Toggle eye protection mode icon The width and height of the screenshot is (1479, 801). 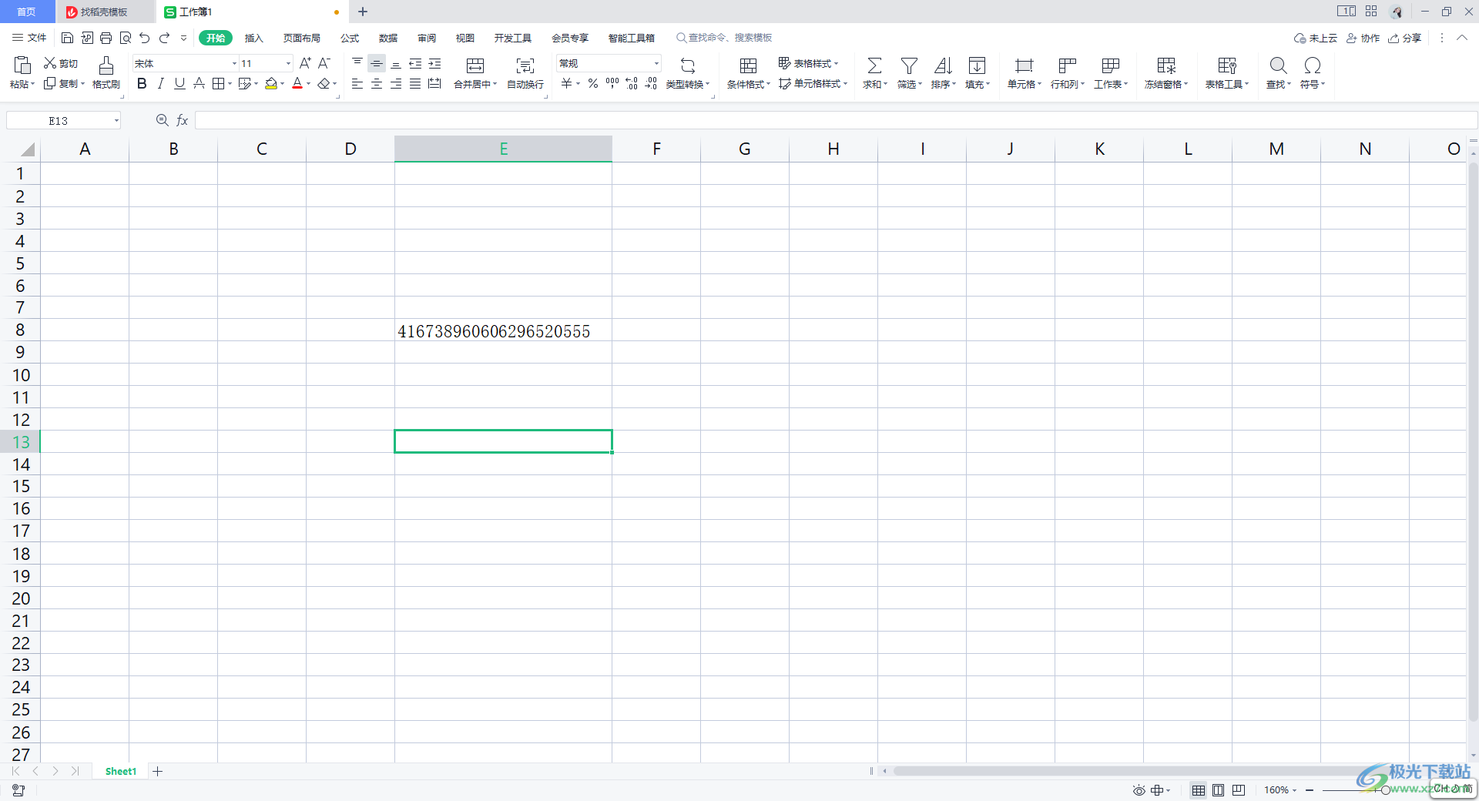[x=1139, y=790]
